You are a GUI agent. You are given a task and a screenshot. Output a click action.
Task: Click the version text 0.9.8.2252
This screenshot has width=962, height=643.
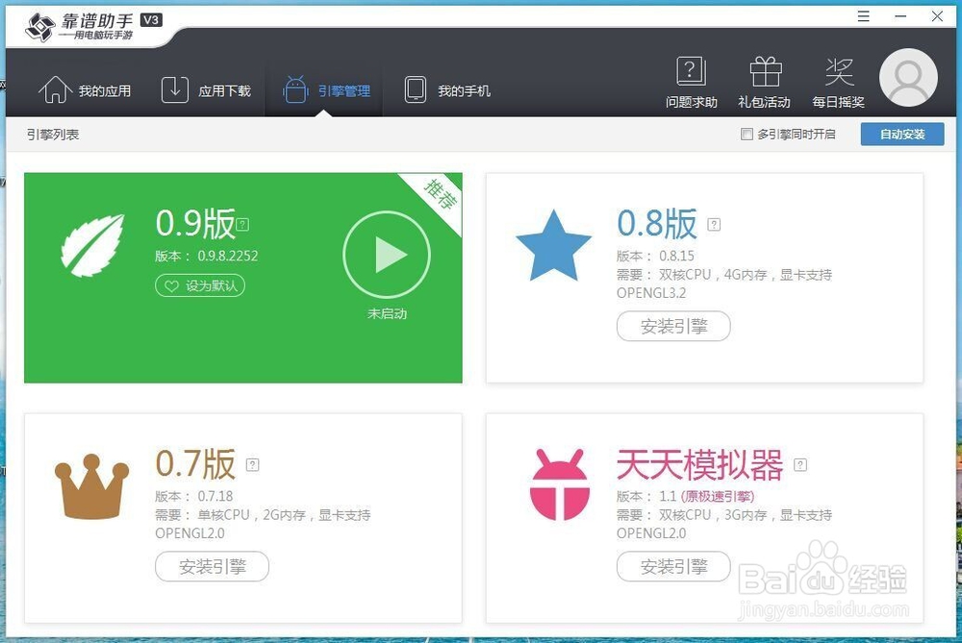(x=228, y=256)
